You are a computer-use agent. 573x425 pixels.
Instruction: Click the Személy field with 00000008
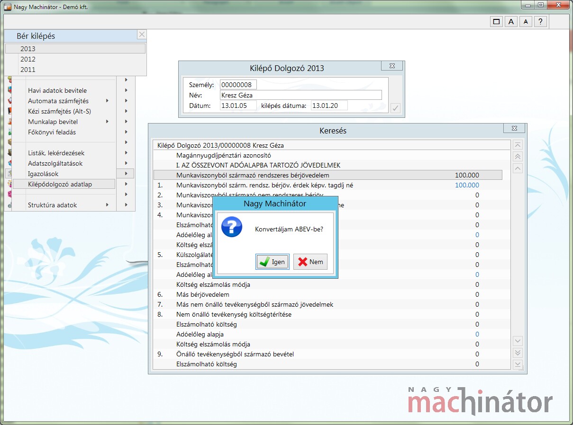click(238, 85)
